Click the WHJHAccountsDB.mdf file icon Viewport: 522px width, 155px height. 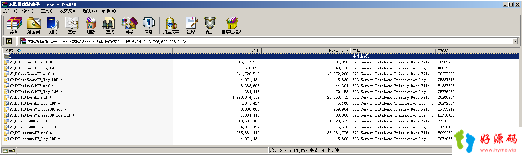(6, 62)
